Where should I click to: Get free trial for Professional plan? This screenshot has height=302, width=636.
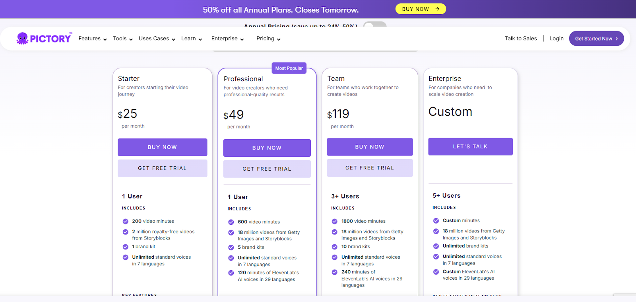[x=267, y=169]
